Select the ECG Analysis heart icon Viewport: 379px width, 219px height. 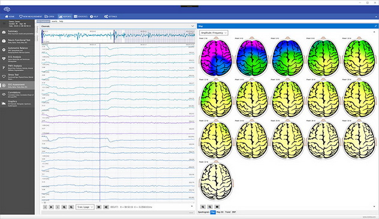4,59
